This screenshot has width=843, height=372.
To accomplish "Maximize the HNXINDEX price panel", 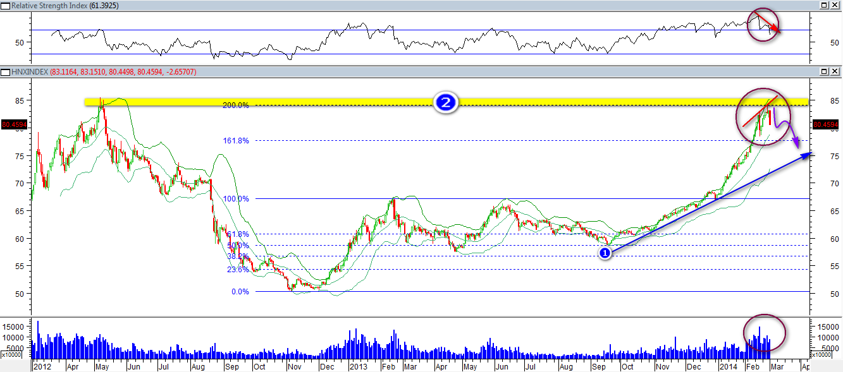I will [x=823, y=72].
